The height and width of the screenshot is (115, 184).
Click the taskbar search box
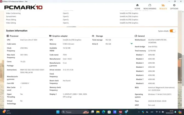[75, 112]
